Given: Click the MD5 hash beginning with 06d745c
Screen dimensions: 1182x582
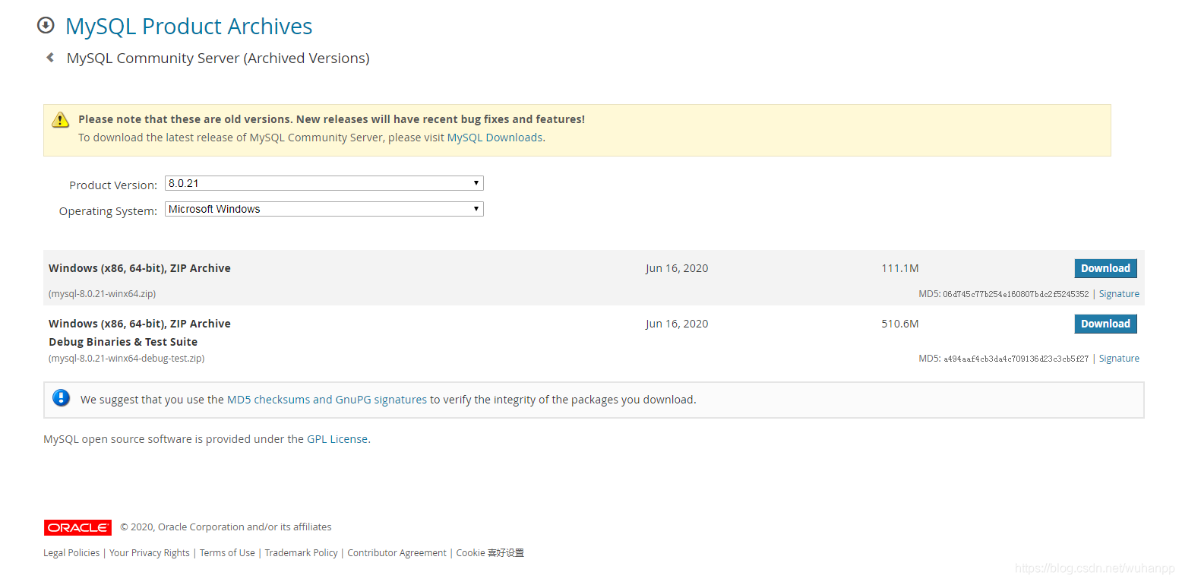Looking at the screenshot, I should point(1016,295).
